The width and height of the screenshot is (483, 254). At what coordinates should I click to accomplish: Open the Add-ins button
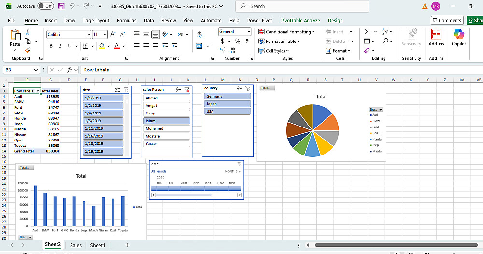[x=436, y=38]
